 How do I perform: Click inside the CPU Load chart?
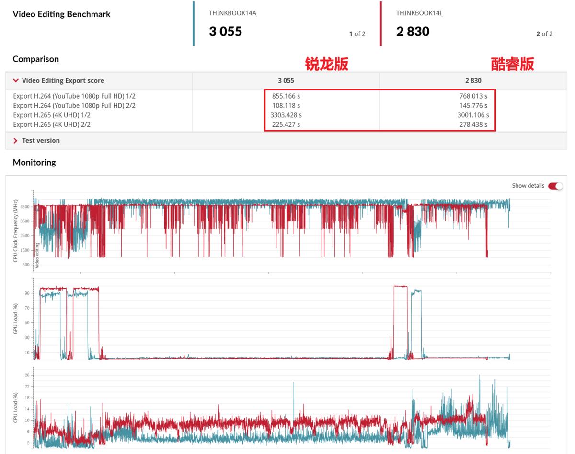point(292,409)
